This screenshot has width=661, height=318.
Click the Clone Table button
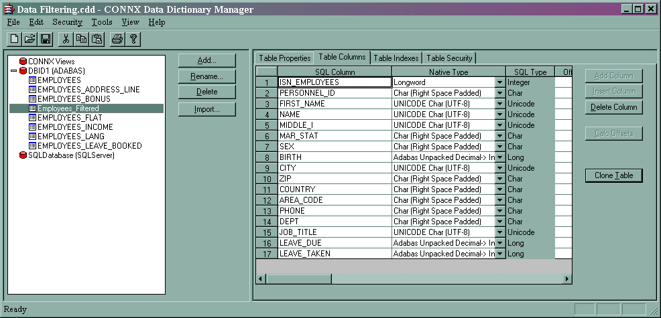(x=614, y=175)
